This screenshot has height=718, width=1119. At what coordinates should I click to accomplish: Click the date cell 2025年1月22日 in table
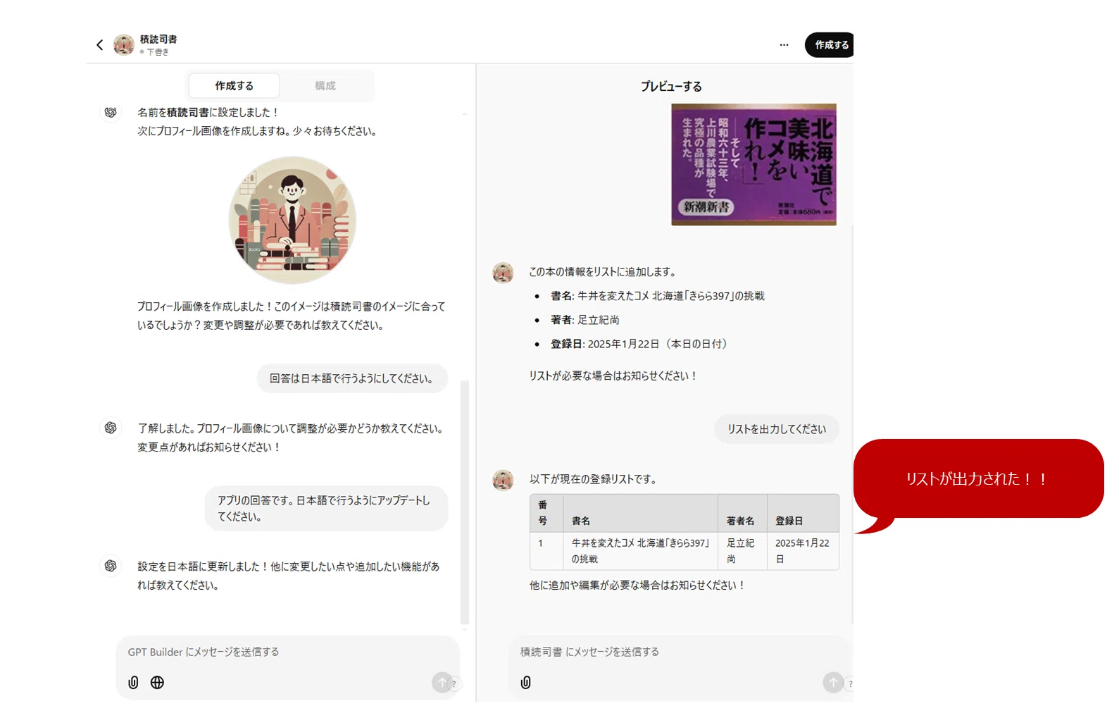(x=802, y=551)
